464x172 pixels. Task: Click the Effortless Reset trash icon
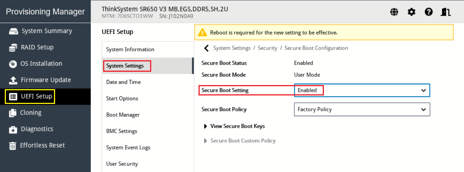click(x=13, y=145)
